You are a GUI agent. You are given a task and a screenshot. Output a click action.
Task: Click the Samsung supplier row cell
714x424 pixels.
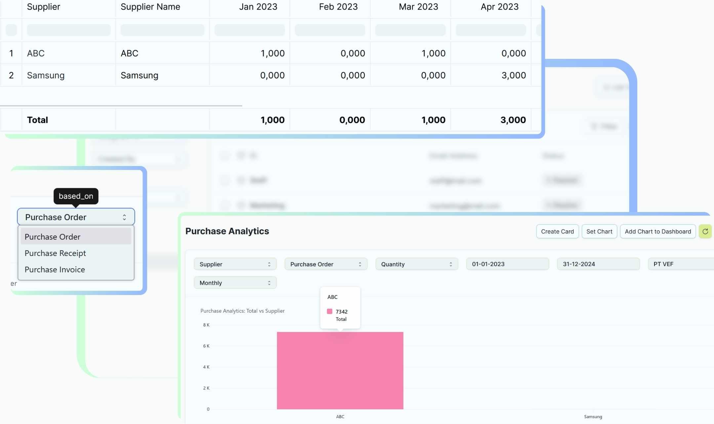(46, 75)
